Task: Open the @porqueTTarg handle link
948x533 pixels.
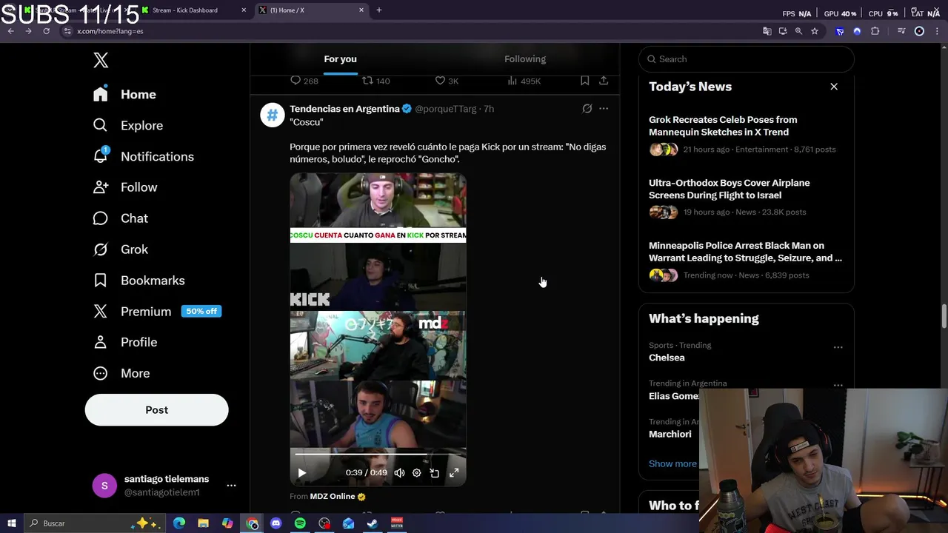Action: tap(446, 109)
